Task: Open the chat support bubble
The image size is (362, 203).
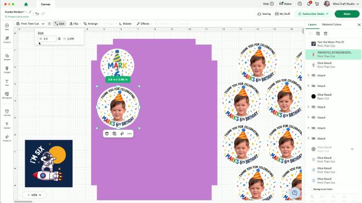Action: click(x=295, y=193)
